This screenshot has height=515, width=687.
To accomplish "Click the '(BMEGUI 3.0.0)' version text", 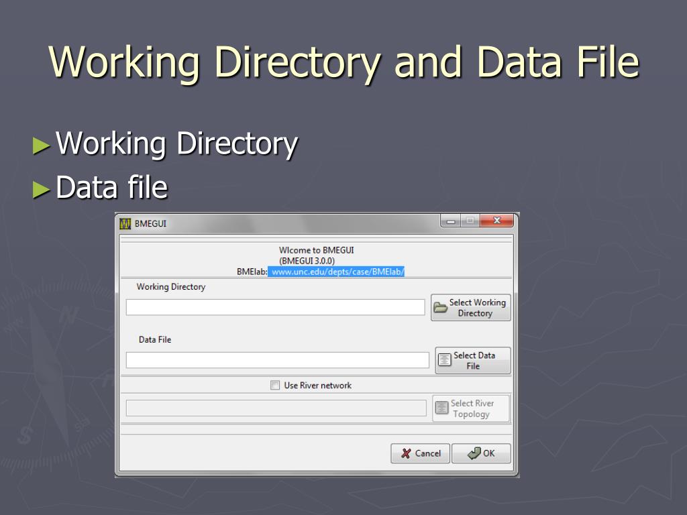I will [x=307, y=261].
